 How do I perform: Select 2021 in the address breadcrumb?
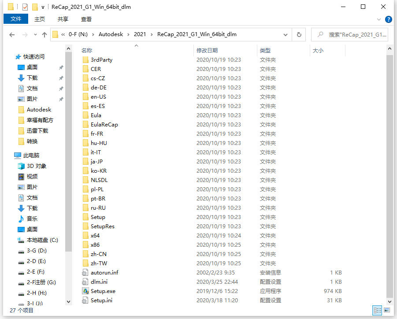[x=140, y=34]
